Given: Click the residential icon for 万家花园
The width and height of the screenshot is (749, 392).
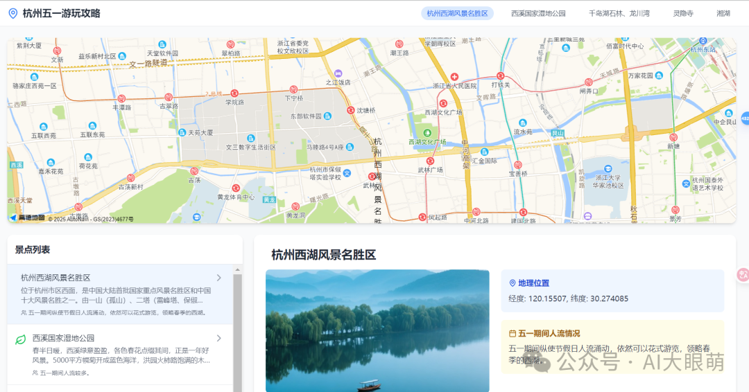Looking at the screenshot, I should 660,75.
